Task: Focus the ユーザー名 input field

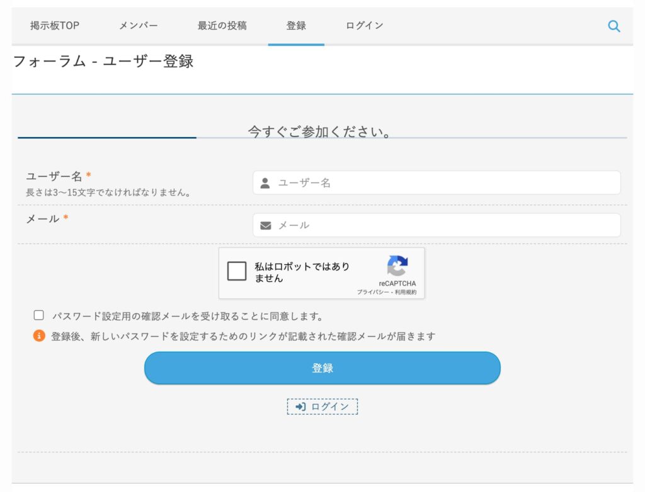Action: 441,183
